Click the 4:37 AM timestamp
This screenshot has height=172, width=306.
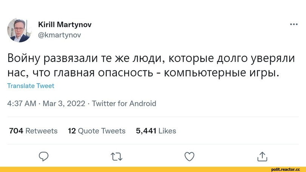click(22, 104)
